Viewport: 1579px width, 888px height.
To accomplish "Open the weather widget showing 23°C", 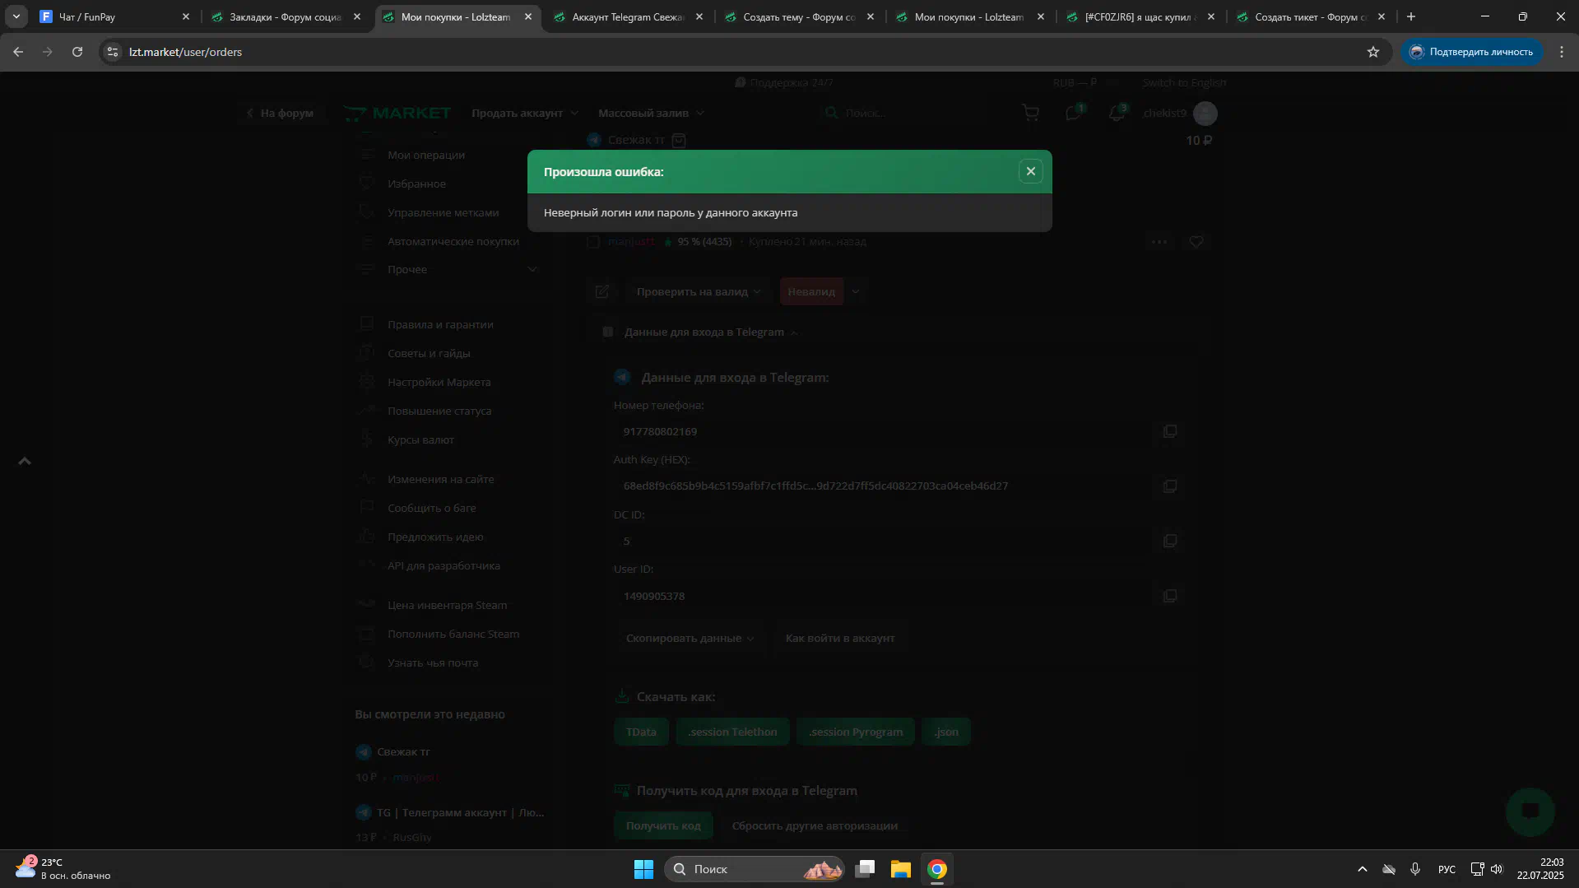I will click(63, 869).
